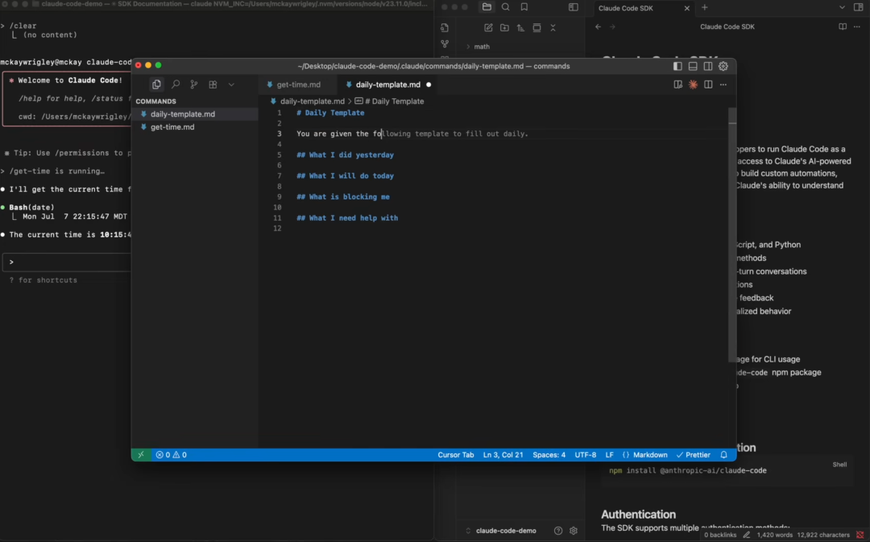Click 'Ln 3, Col 21' in status bar
This screenshot has width=870, height=542.
(x=503, y=454)
